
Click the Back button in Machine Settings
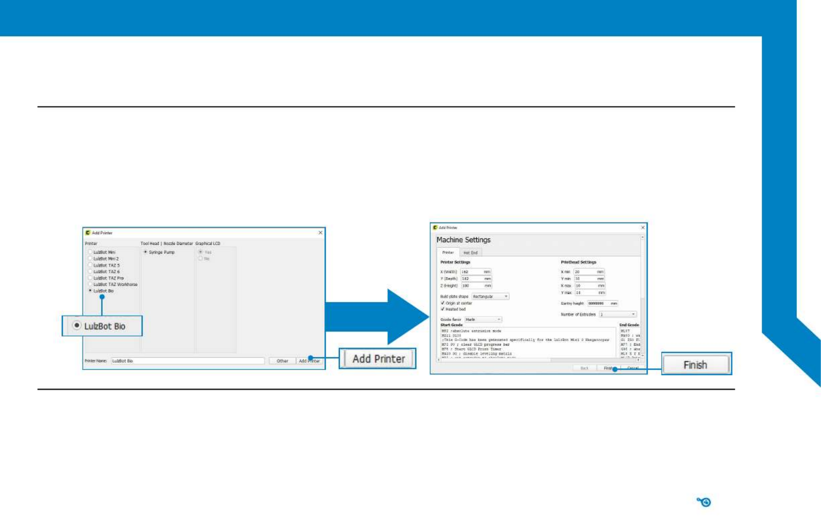click(x=584, y=368)
